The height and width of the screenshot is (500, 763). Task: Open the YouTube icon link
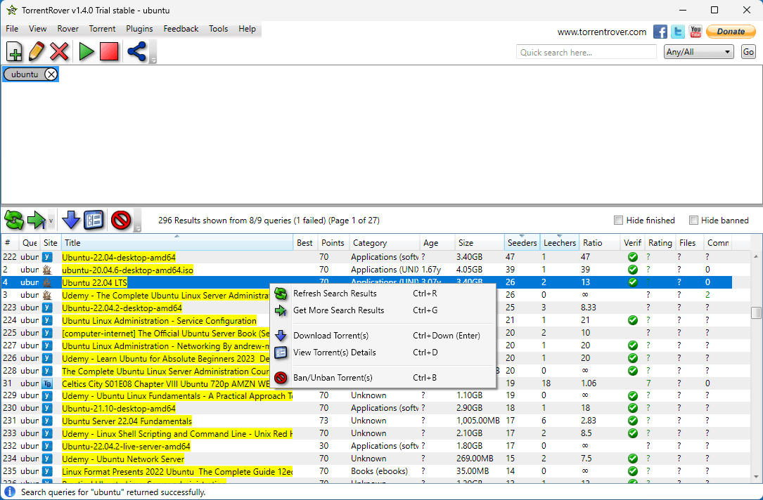tap(695, 32)
